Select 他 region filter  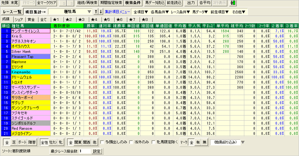[94, 142]
